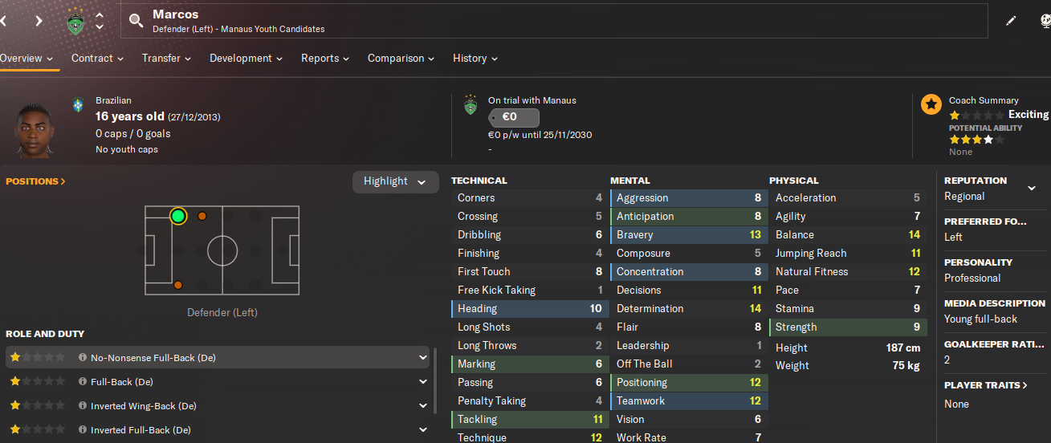The width and height of the screenshot is (1051, 443).
Task: Open the PLAYER TRAITS link
Action: pos(986,385)
